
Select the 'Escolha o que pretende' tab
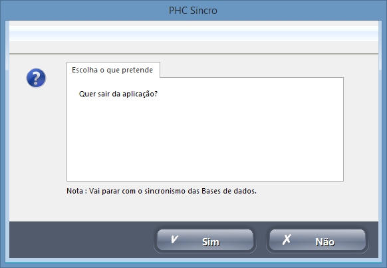pos(113,70)
